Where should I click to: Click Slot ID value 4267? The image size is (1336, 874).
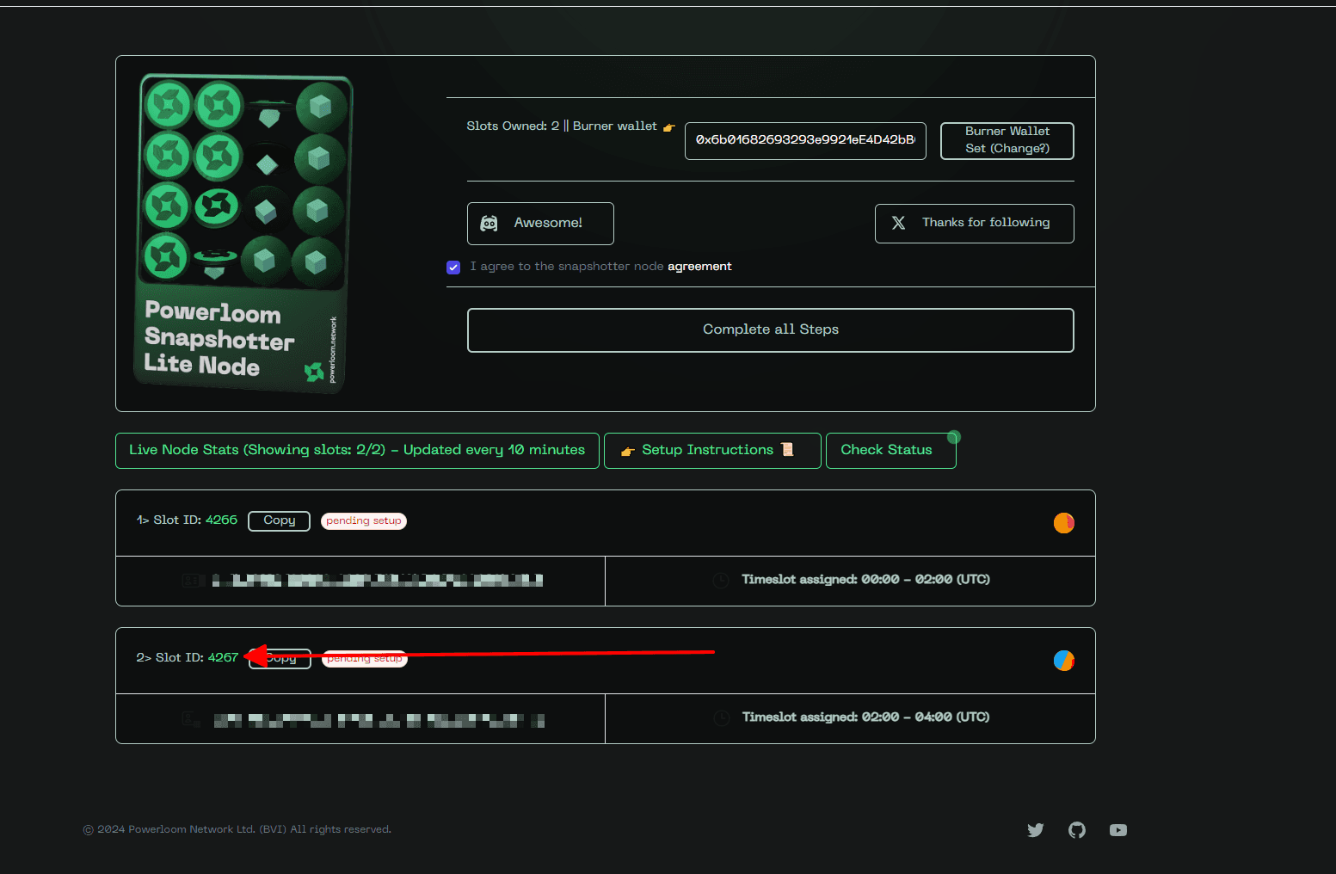click(x=223, y=658)
